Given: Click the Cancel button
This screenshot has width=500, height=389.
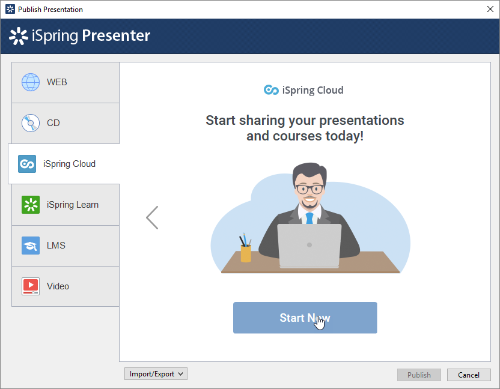Looking at the screenshot, I should pyautogui.click(x=469, y=375).
